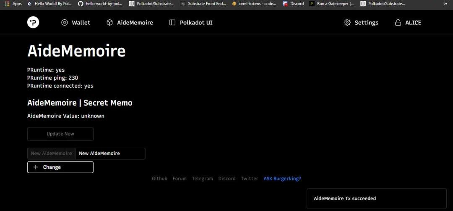Click the Phala logo in header

point(33,23)
